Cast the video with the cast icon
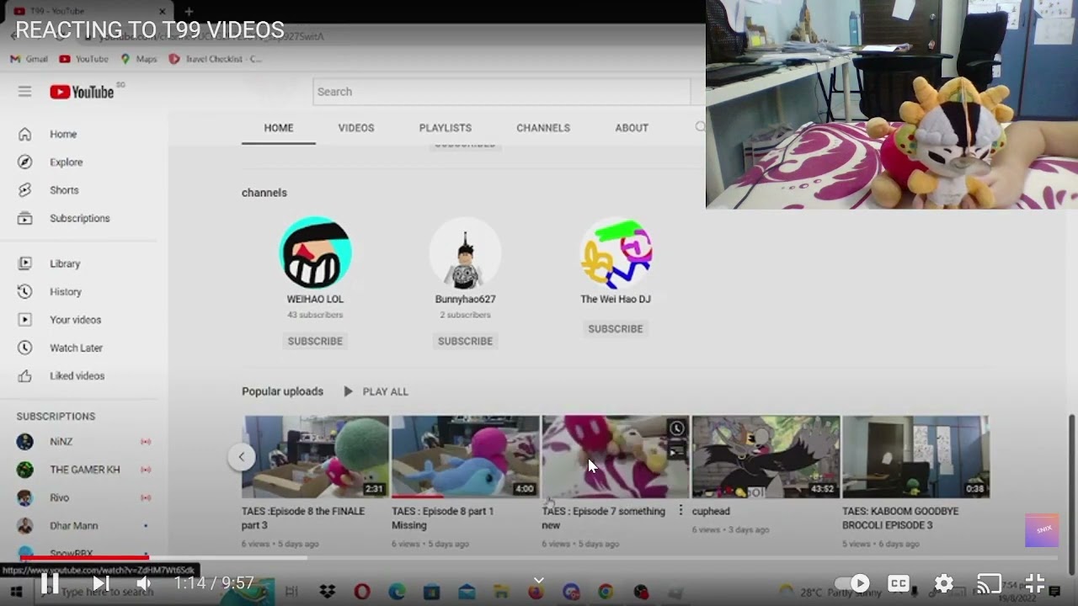 (x=989, y=583)
